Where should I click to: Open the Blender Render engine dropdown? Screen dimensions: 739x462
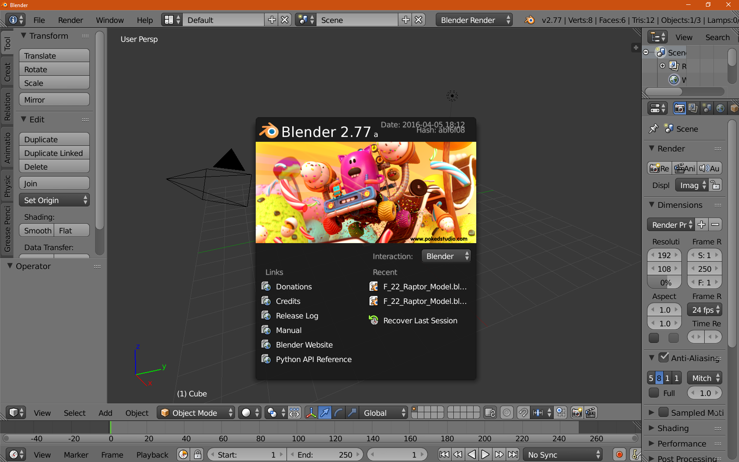click(474, 20)
